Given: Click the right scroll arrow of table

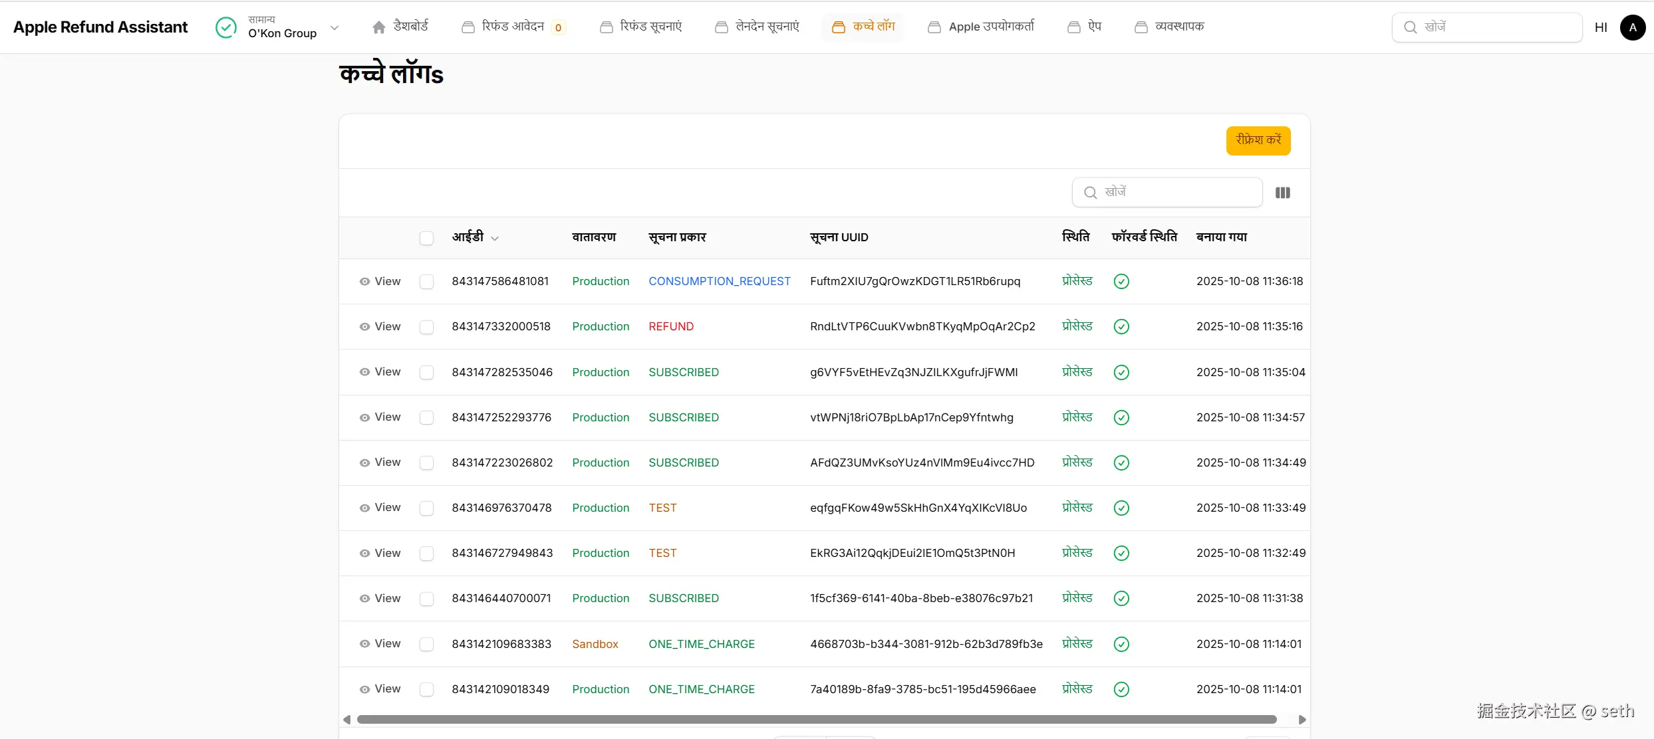Looking at the screenshot, I should tap(1302, 720).
